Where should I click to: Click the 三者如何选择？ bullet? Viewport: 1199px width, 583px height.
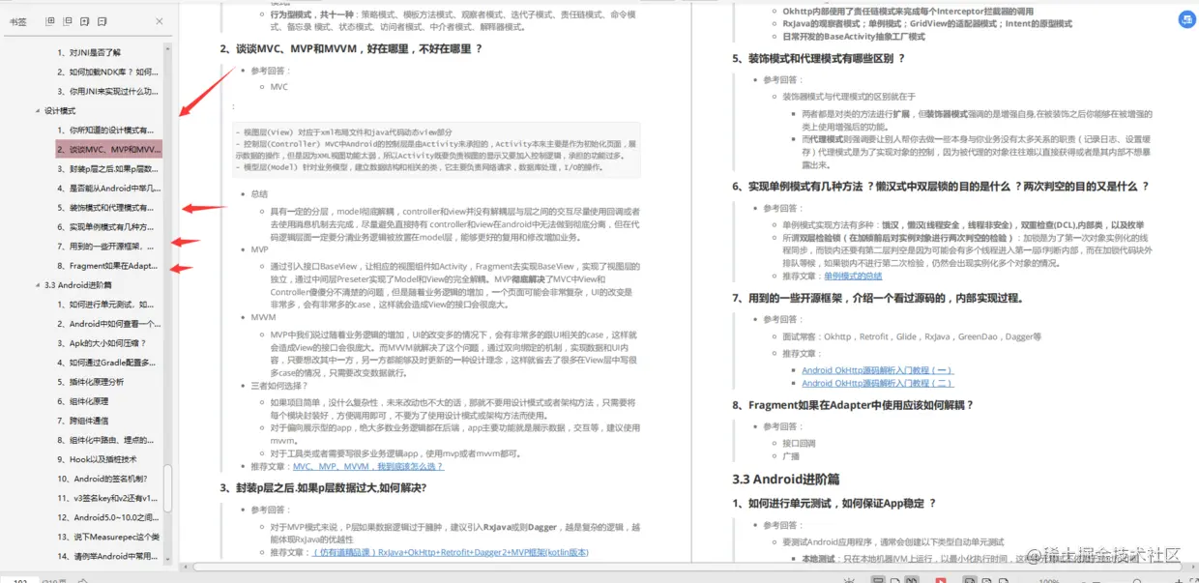point(279,385)
